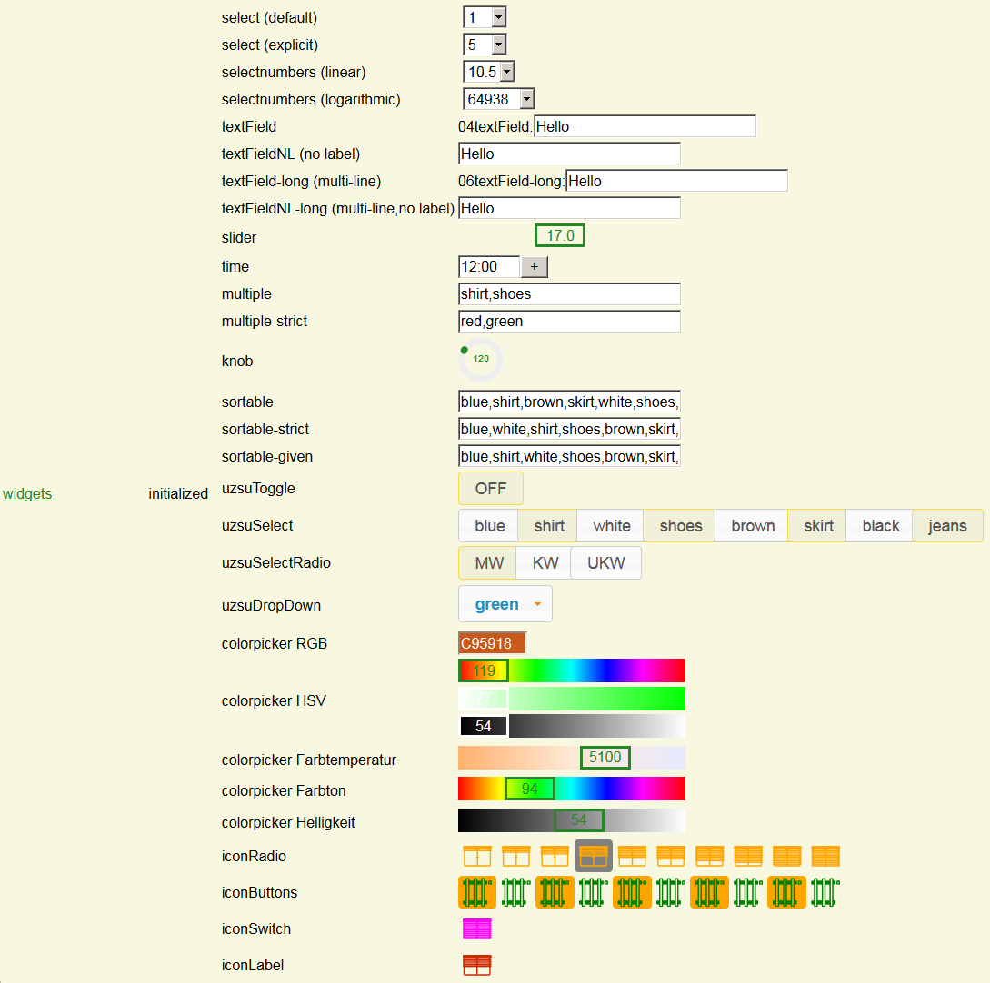Click the ninth radiator icon in iconButtons
Viewport: 990px width, 983px height.
786,892
